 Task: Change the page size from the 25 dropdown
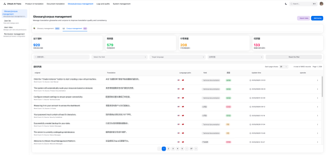coord(283,67)
